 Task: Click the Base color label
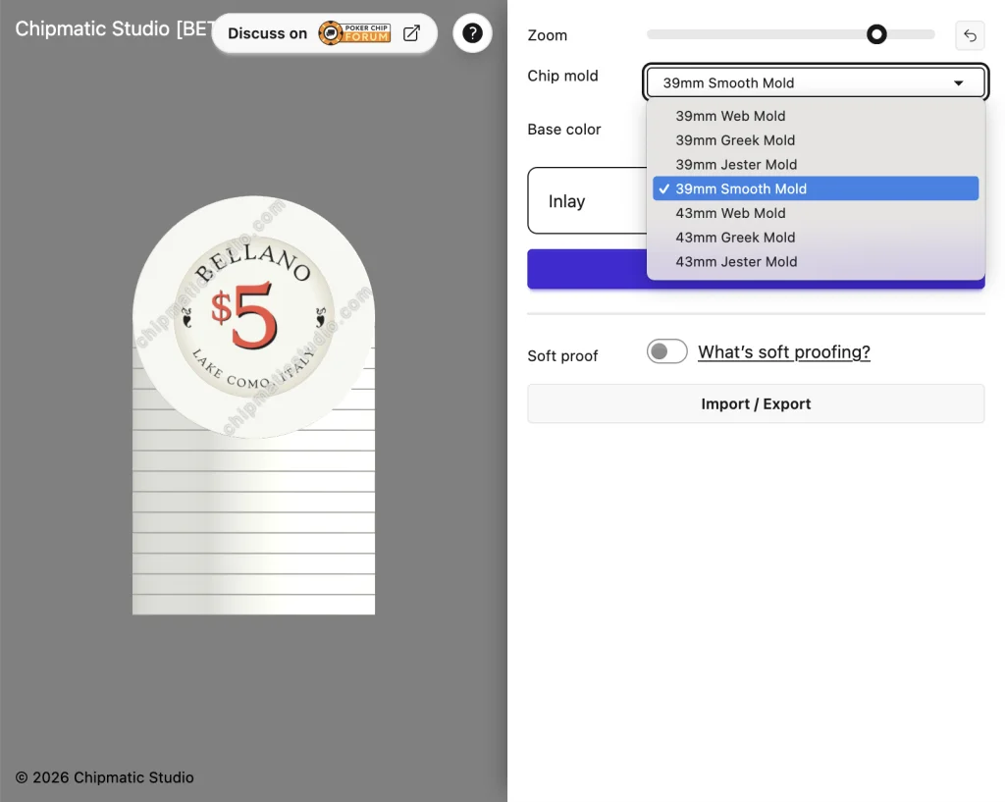[564, 130]
